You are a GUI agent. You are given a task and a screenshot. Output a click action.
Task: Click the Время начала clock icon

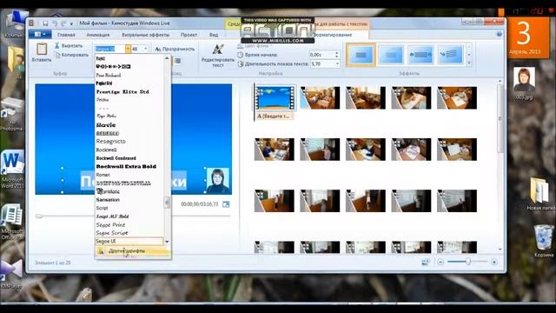point(241,55)
